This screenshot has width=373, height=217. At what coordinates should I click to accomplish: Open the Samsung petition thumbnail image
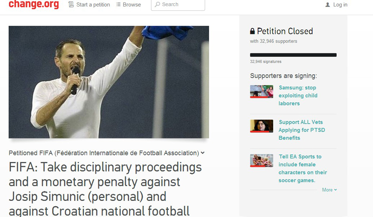[262, 92]
